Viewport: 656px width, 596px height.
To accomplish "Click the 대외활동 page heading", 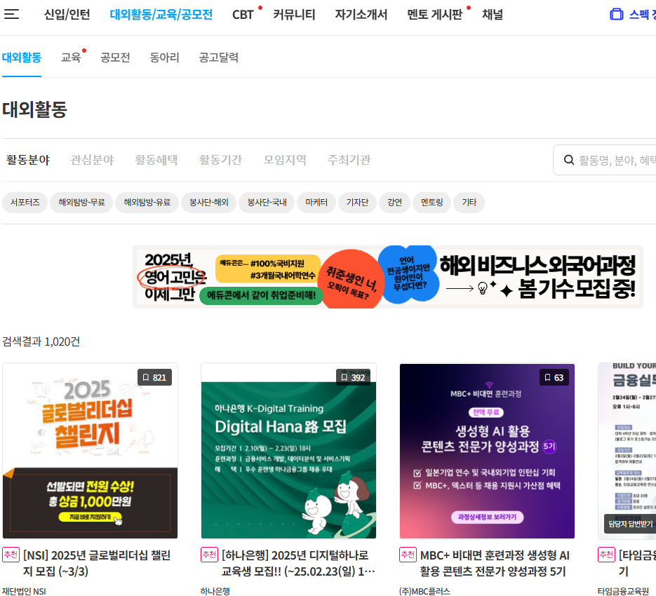I will point(34,109).
